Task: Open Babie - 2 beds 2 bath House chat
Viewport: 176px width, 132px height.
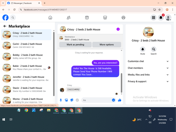Action: (26, 68)
